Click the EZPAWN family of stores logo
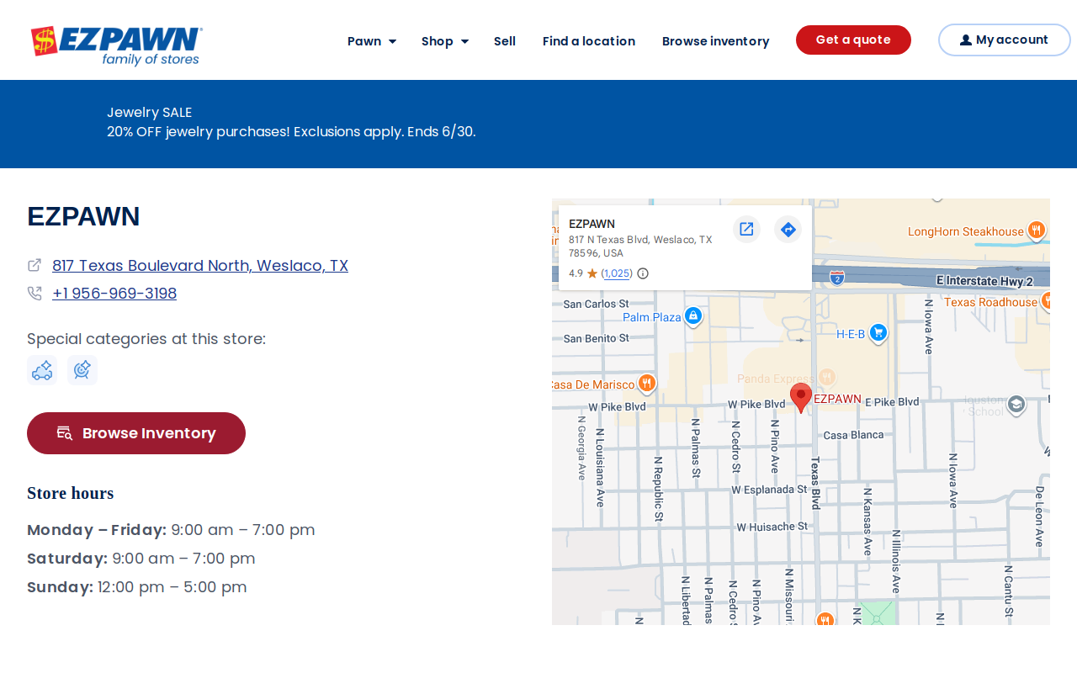Viewport: 1077px width, 673px height. [x=116, y=45]
